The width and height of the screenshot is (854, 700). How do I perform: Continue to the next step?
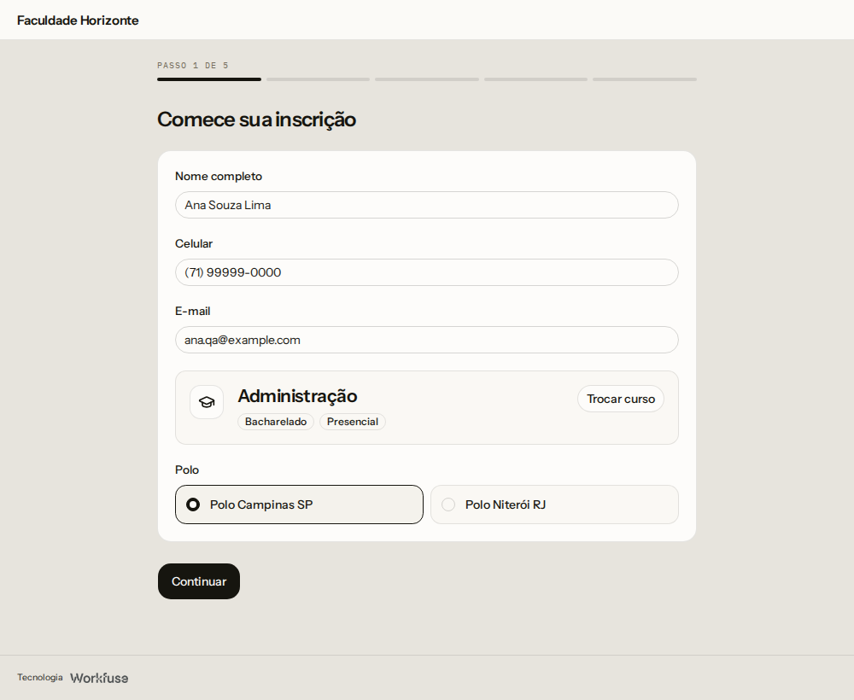tap(199, 581)
